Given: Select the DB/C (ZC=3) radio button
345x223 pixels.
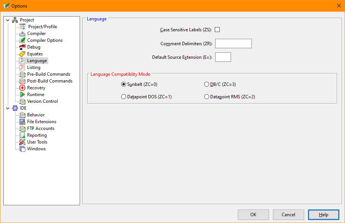Looking at the screenshot, I should [206, 84].
